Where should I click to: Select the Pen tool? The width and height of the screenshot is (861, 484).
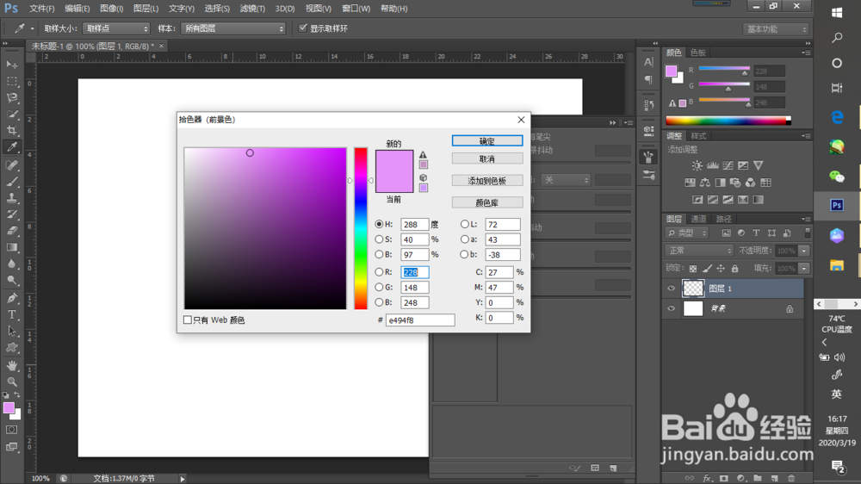click(x=11, y=298)
